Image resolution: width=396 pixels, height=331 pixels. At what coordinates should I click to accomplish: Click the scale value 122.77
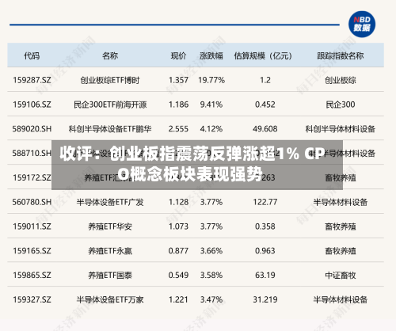coord(265,202)
